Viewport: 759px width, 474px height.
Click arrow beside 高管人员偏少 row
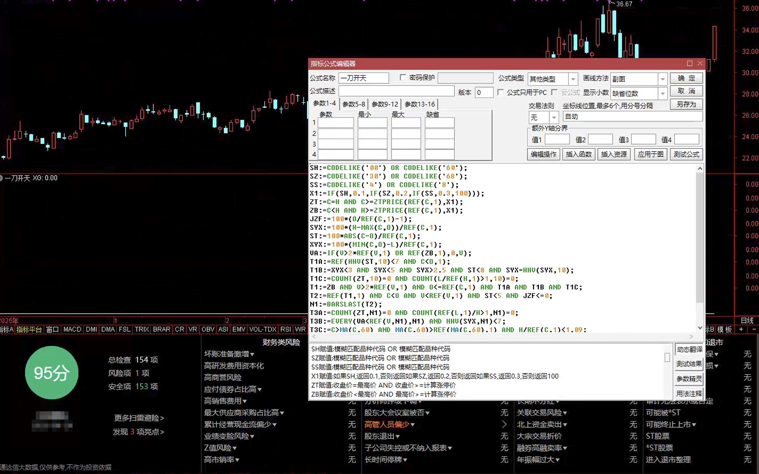click(504, 424)
